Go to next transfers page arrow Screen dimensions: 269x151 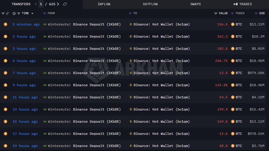click(x=58, y=4)
